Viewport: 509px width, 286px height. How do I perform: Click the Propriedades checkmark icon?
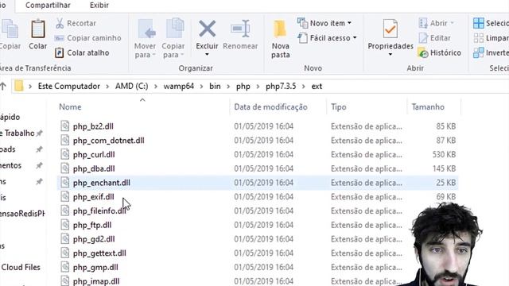[390, 29]
